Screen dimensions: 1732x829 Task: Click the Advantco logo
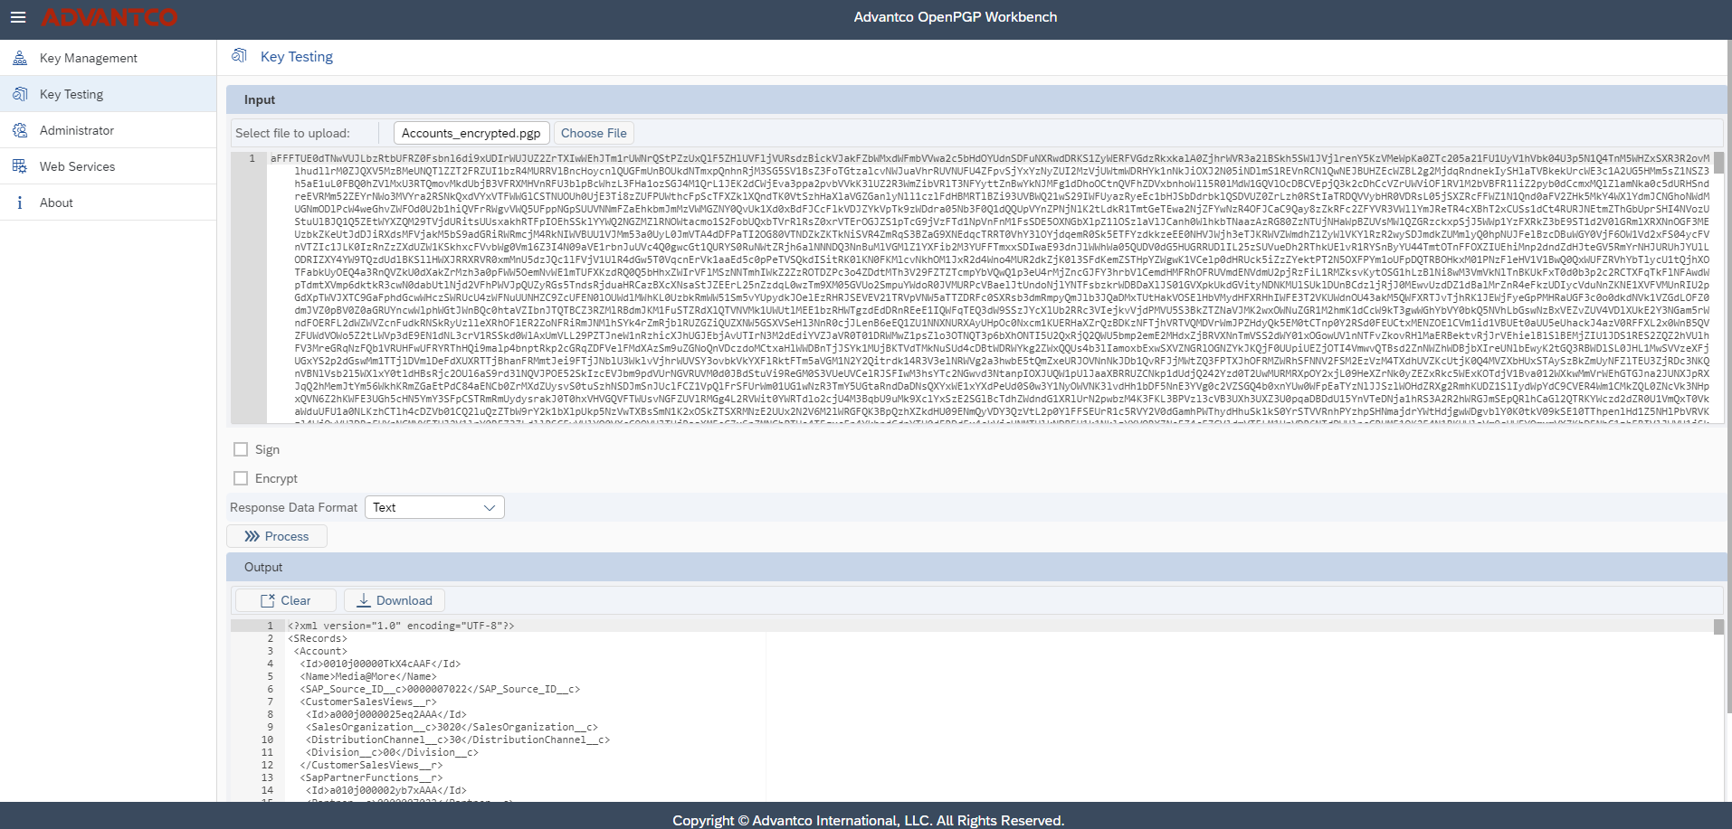click(109, 17)
